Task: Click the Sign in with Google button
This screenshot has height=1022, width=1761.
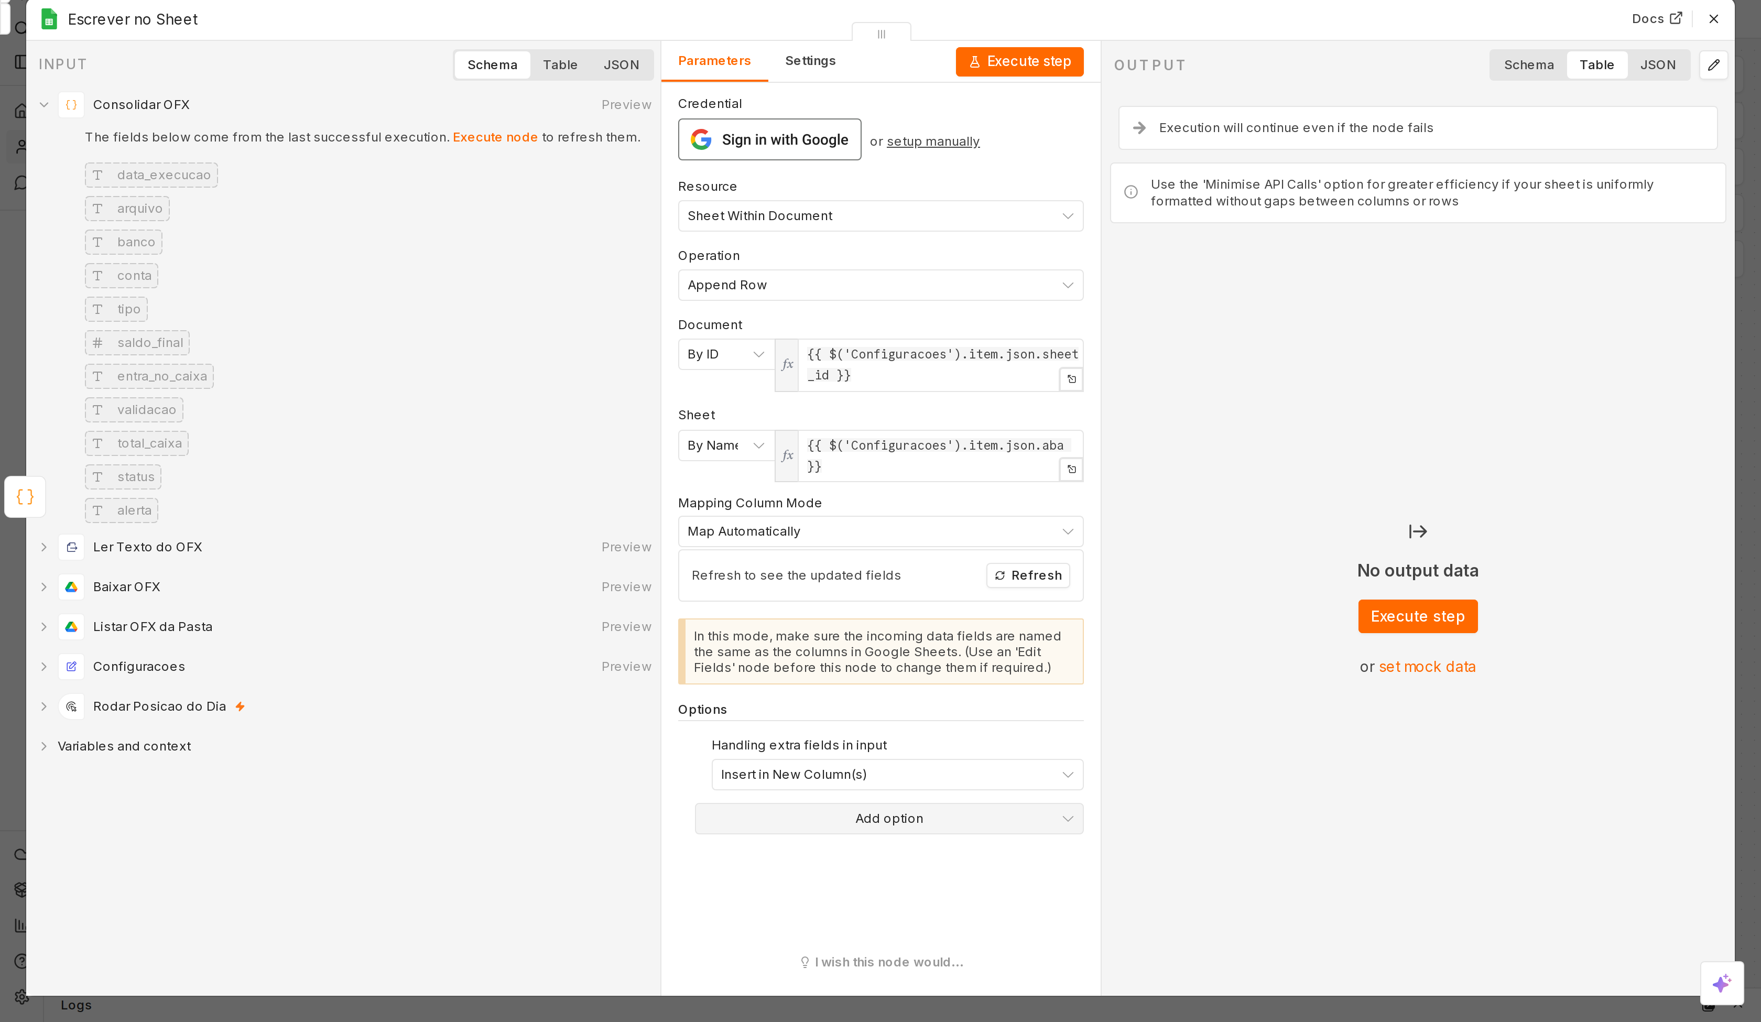Action: (x=769, y=139)
